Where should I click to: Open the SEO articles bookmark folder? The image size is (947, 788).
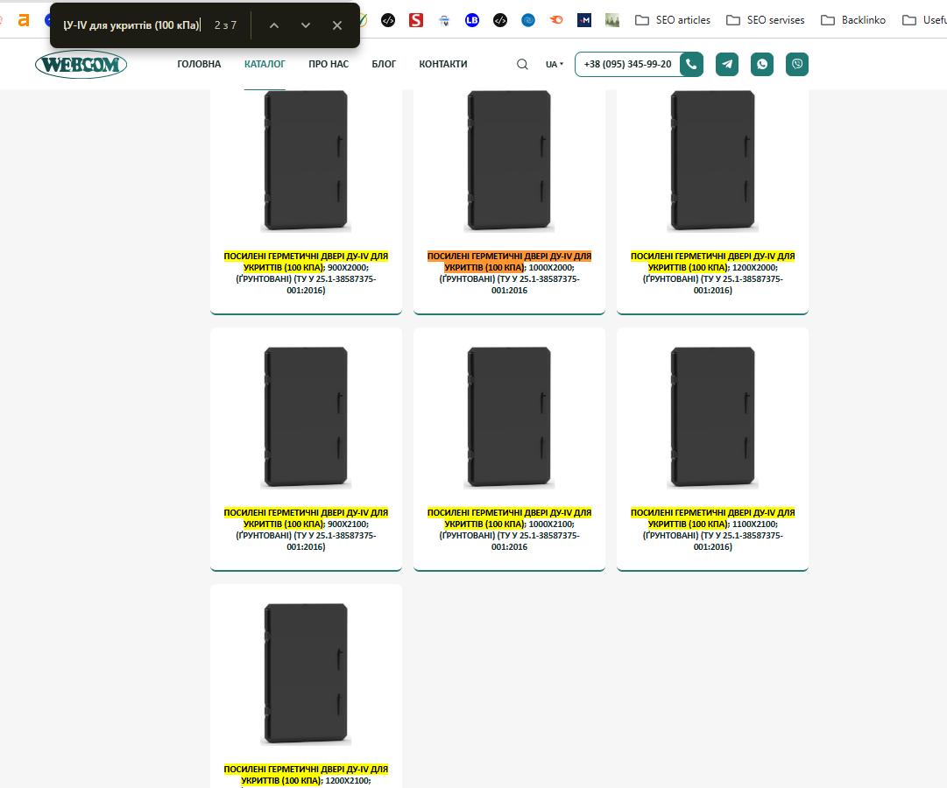coord(673,20)
